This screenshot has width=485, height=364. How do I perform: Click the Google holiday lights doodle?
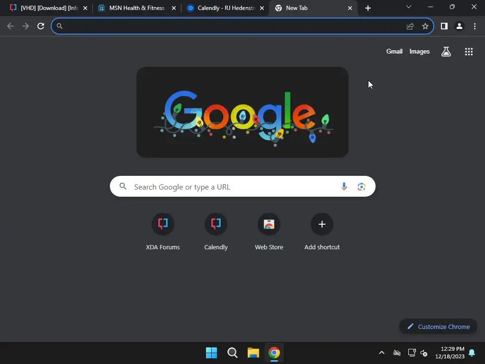tap(242, 112)
